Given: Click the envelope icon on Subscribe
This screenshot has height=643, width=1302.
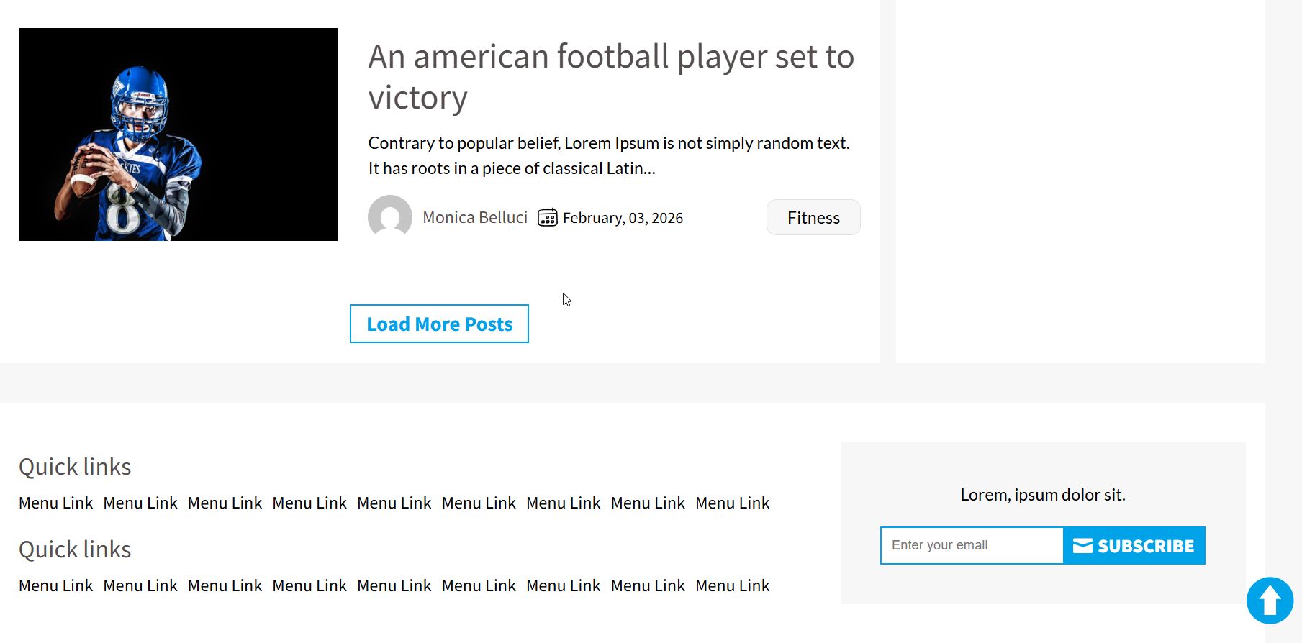Looking at the screenshot, I should 1082,546.
